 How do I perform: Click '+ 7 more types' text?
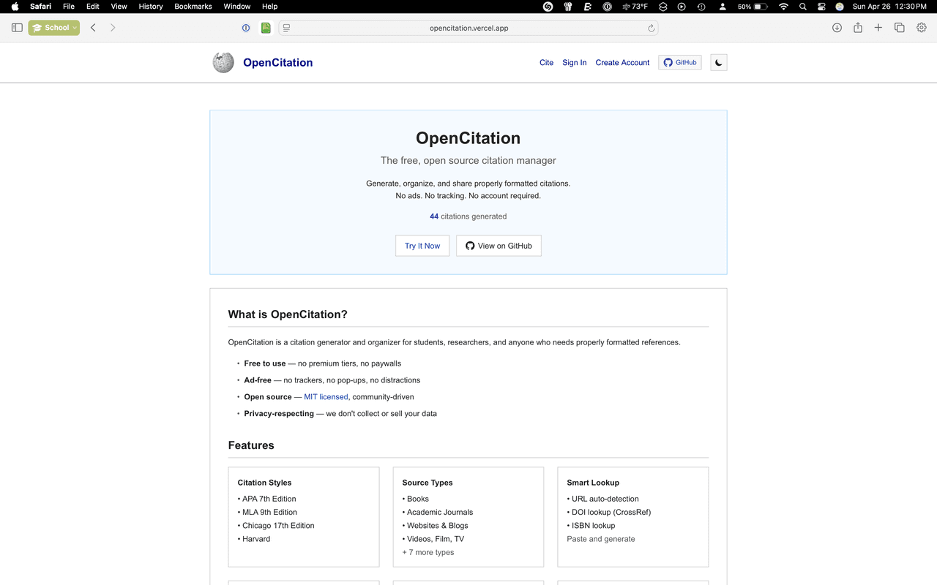[x=428, y=552]
